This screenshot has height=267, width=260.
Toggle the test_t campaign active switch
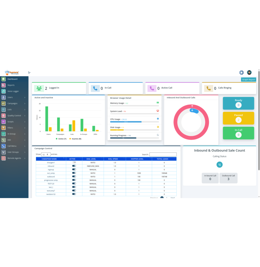74,187
